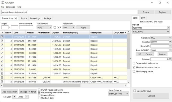Click the Name (Payee/r) column header
Image resolution: width=172 pixels, height=102 pixels.
pyautogui.click(x=76, y=33)
